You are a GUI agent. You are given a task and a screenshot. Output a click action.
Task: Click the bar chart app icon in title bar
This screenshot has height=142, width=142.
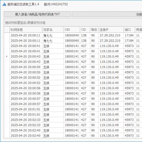pyautogui.click(x=4, y=4)
